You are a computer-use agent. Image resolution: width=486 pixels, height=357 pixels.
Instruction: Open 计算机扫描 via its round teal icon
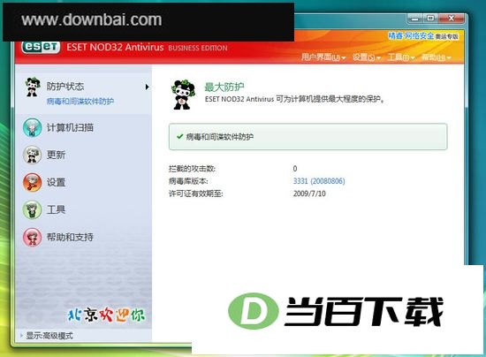[x=32, y=127]
